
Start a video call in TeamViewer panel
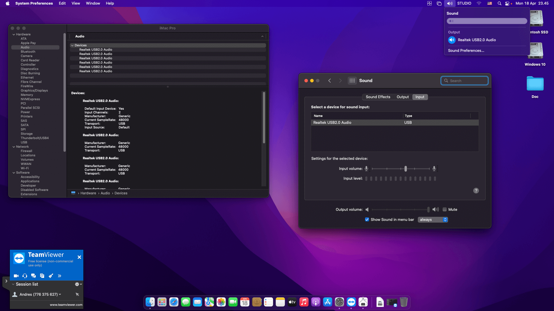click(16, 276)
